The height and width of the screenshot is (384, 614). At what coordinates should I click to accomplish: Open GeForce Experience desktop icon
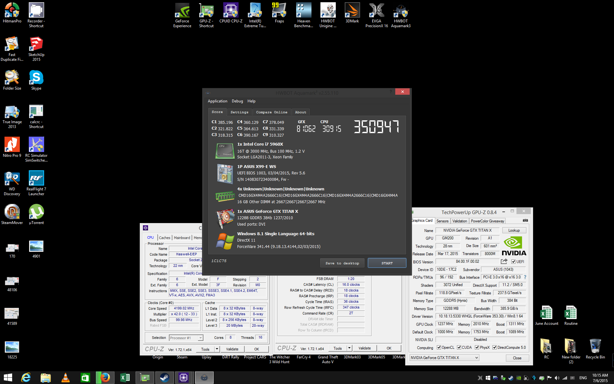click(182, 15)
